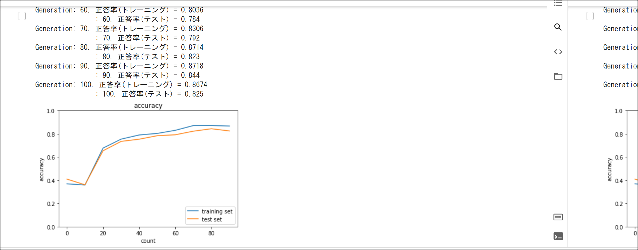The image size is (638, 250).
Task: Open the code snippets panel icon
Action: click(x=558, y=52)
